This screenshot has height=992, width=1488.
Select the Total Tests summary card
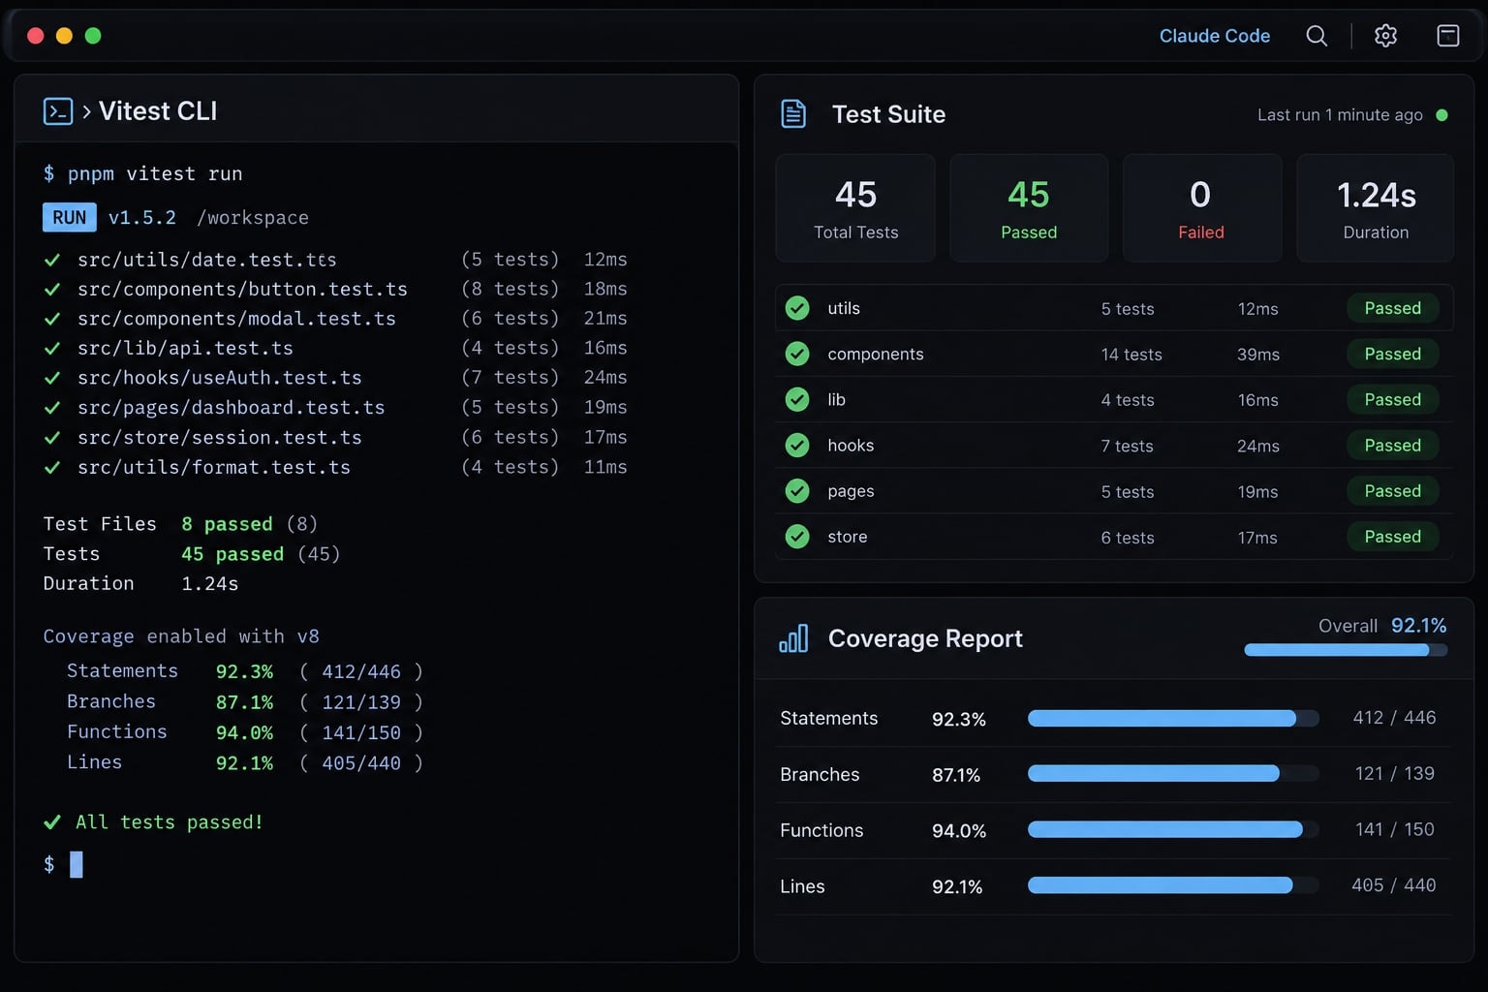coord(855,208)
